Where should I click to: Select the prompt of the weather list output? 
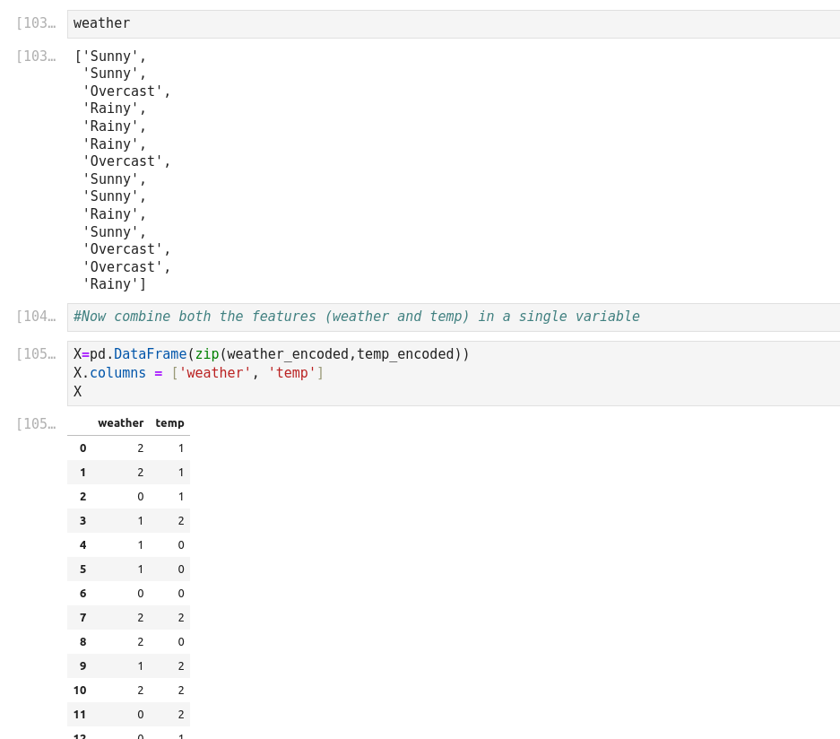tap(36, 57)
